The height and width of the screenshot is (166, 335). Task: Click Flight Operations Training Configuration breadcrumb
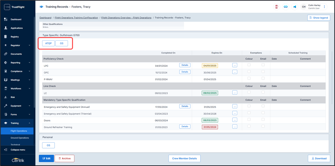[76, 18]
